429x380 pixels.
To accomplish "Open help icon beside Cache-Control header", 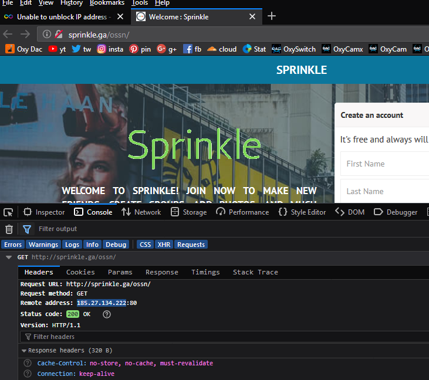I will click(x=28, y=364).
